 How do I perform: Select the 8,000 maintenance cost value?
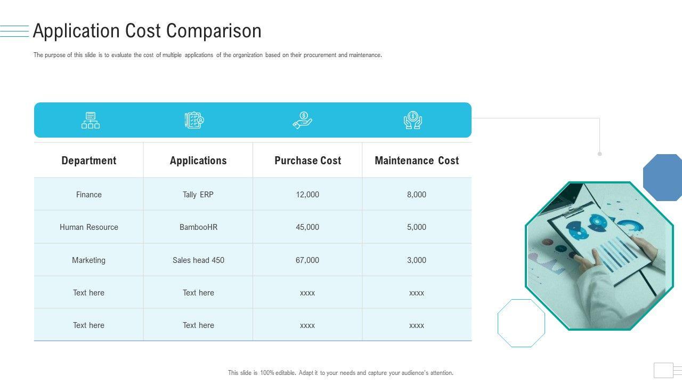pos(417,195)
